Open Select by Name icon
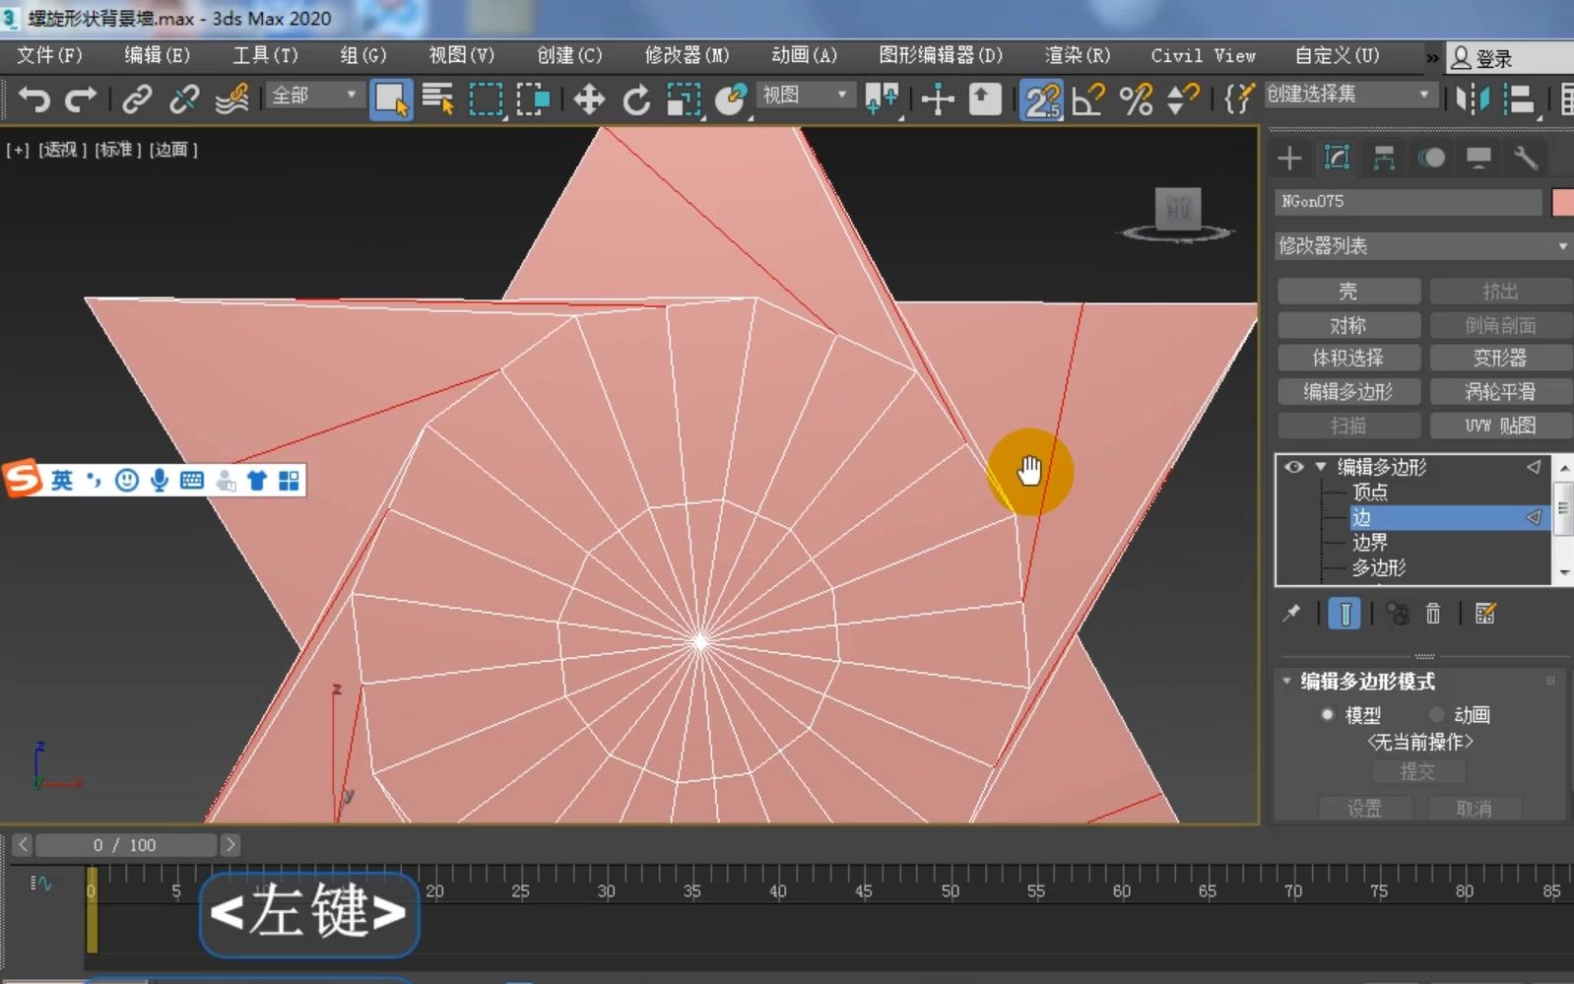The width and height of the screenshot is (1574, 984). [437, 98]
